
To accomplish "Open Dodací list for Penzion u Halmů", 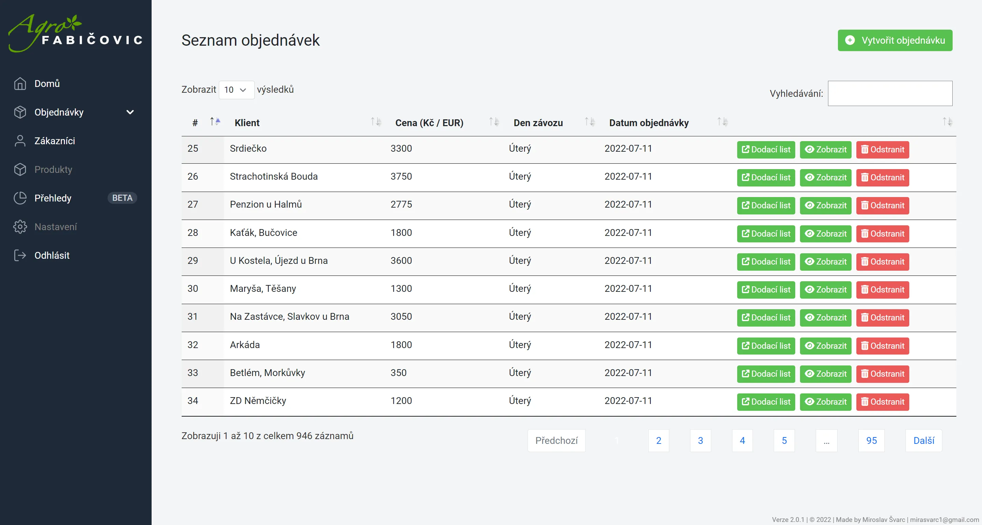I will 766,206.
